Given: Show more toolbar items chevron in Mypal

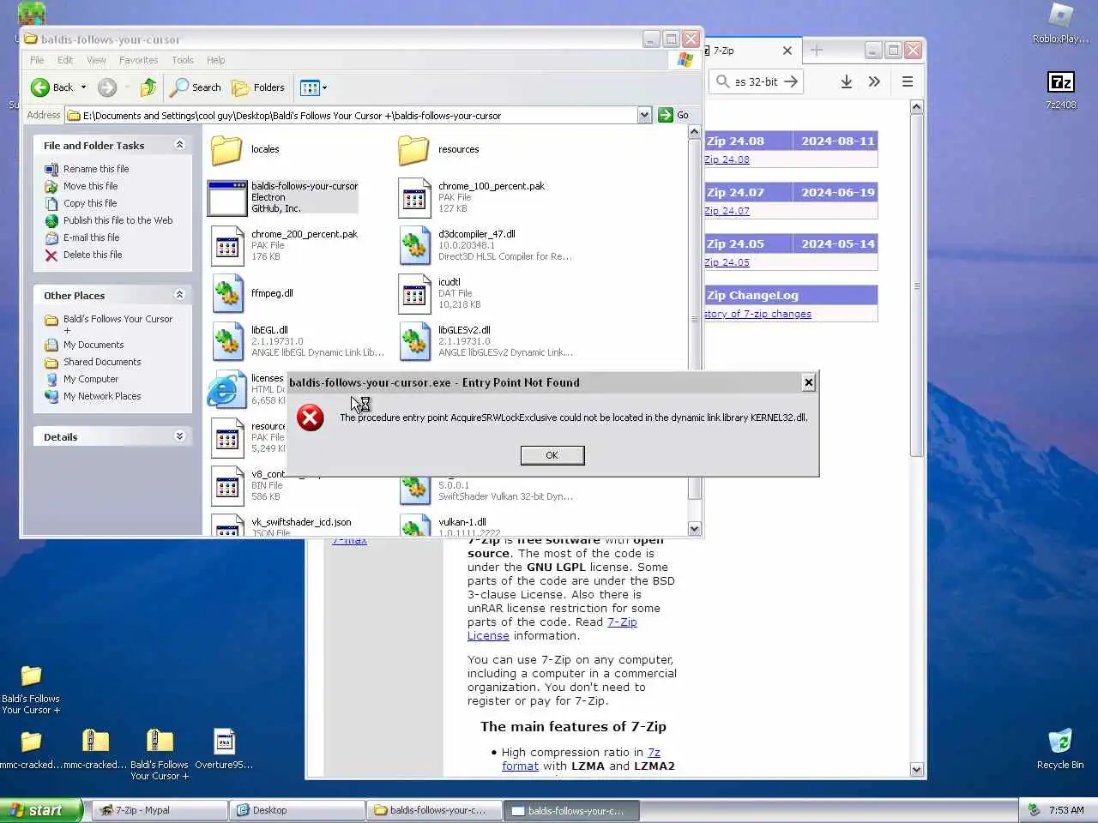Looking at the screenshot, I should point(874,81).
